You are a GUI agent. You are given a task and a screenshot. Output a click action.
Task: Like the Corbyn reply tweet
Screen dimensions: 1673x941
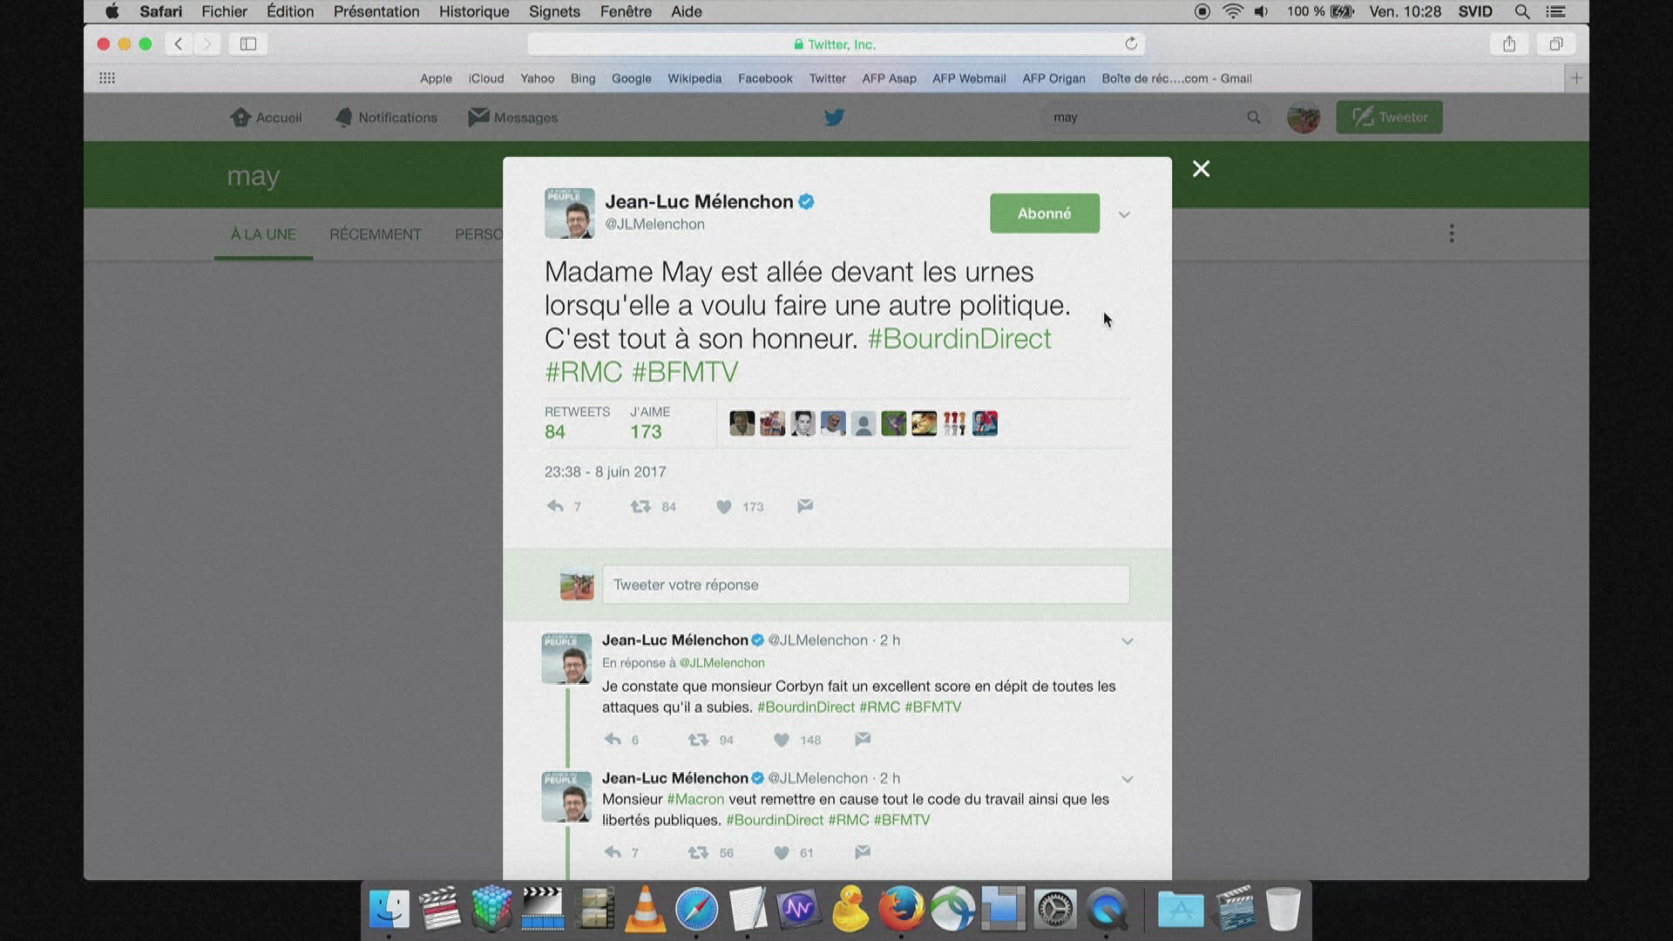tap(782, 740)
